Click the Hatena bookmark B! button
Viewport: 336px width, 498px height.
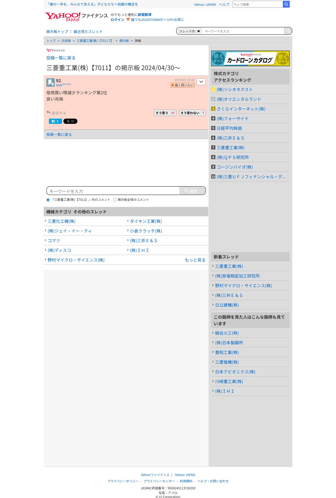(55, 121)
